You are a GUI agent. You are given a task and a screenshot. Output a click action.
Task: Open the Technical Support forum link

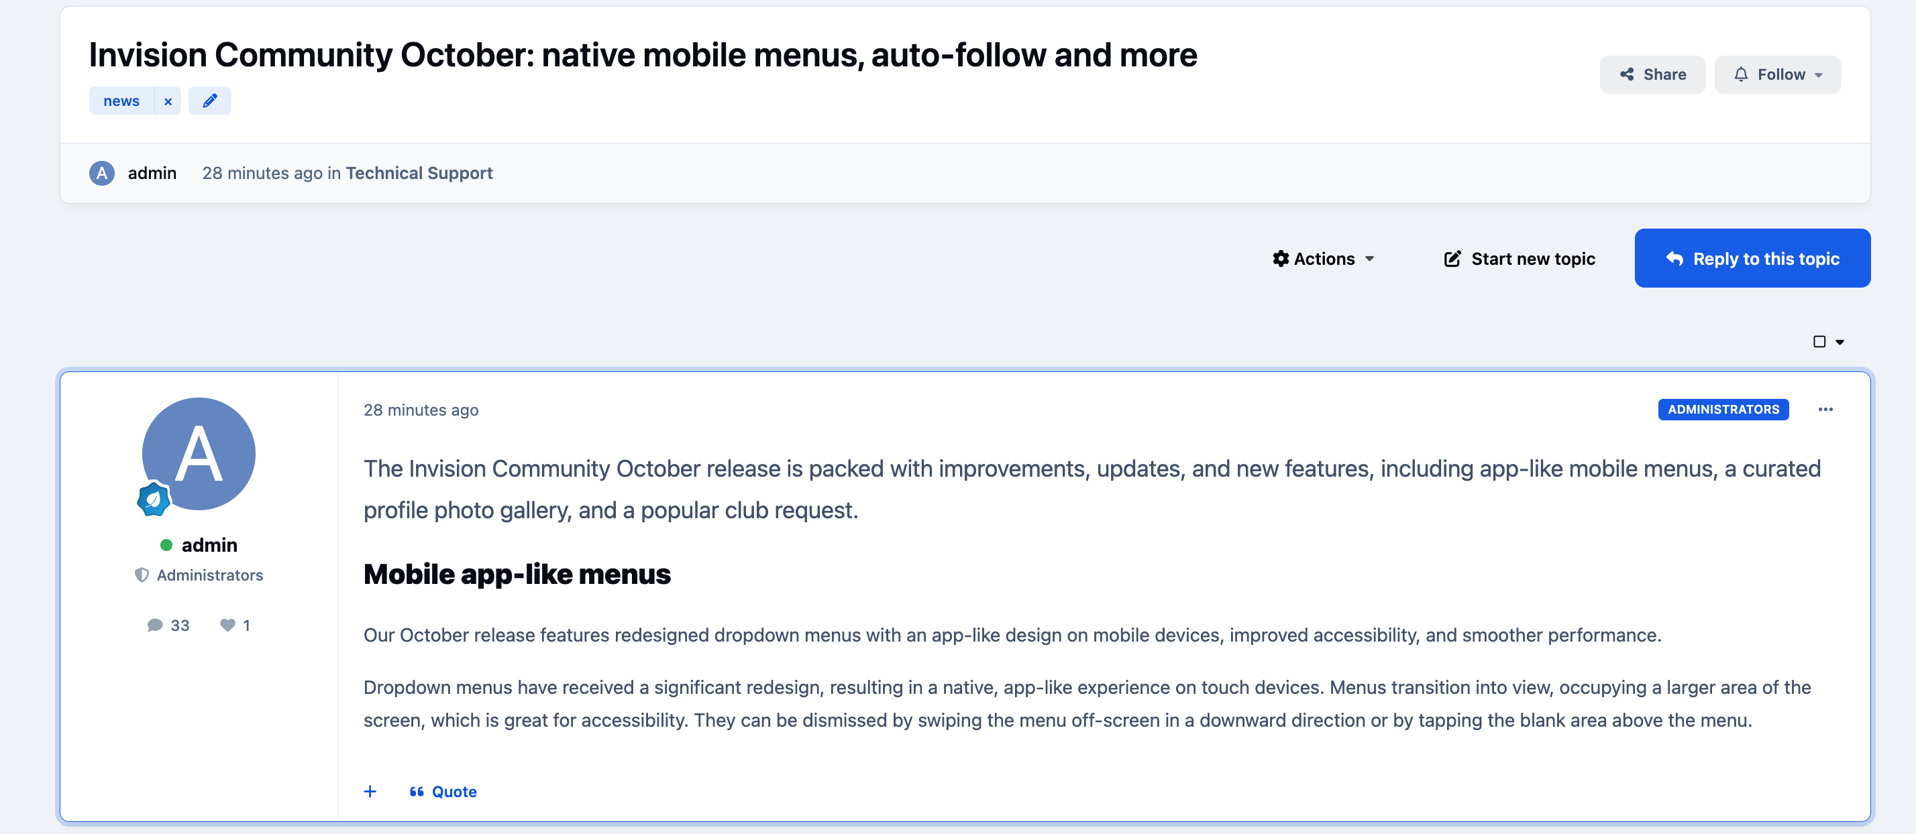click(x=419, y=173)
